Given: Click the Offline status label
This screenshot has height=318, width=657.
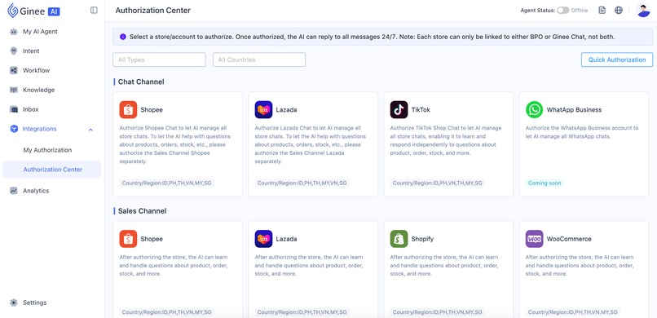Looking at the screenshot, I should tap(580, 11).
